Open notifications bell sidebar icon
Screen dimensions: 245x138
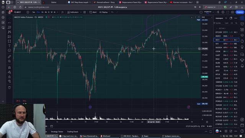[x=242, y=66]
